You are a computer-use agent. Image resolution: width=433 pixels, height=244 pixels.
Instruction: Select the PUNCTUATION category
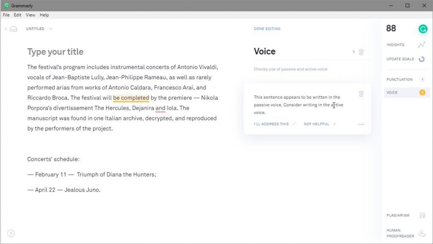(x=399, y=79)
